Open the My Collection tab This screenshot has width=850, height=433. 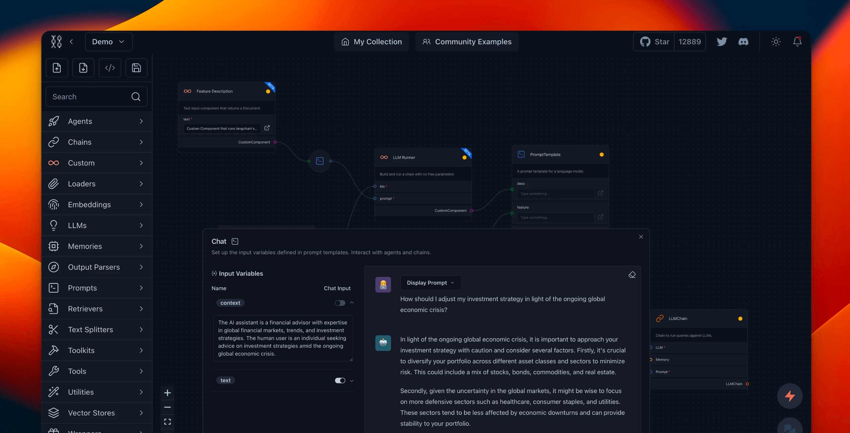point(371,42)
